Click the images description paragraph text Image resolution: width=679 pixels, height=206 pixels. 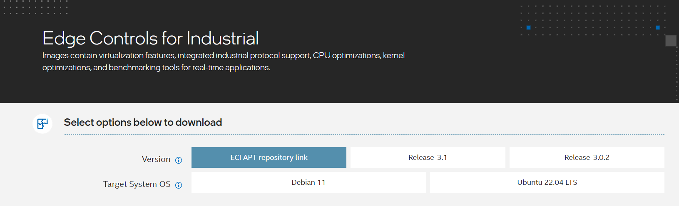(x=224, y=61)
